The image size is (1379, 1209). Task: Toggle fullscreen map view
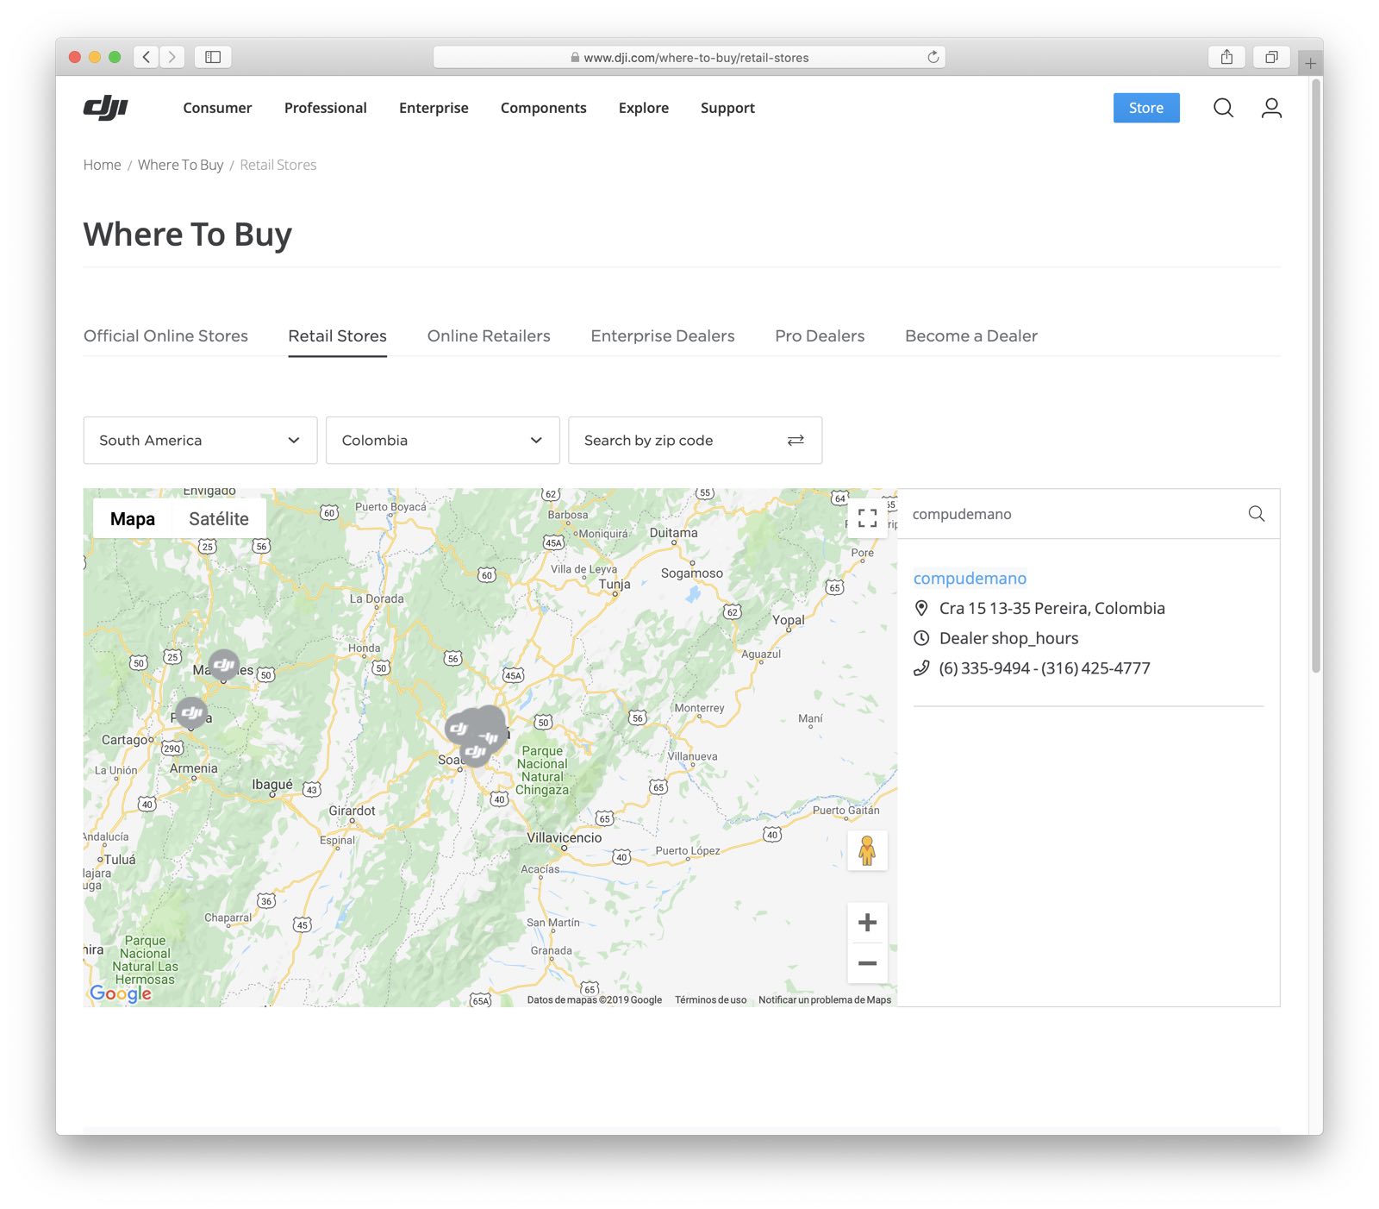click(867, 517)
